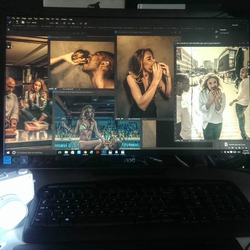The image size is (250, 250).
Task: Click the DSC_2372.NEF window title bar
Action: (211, 43)
